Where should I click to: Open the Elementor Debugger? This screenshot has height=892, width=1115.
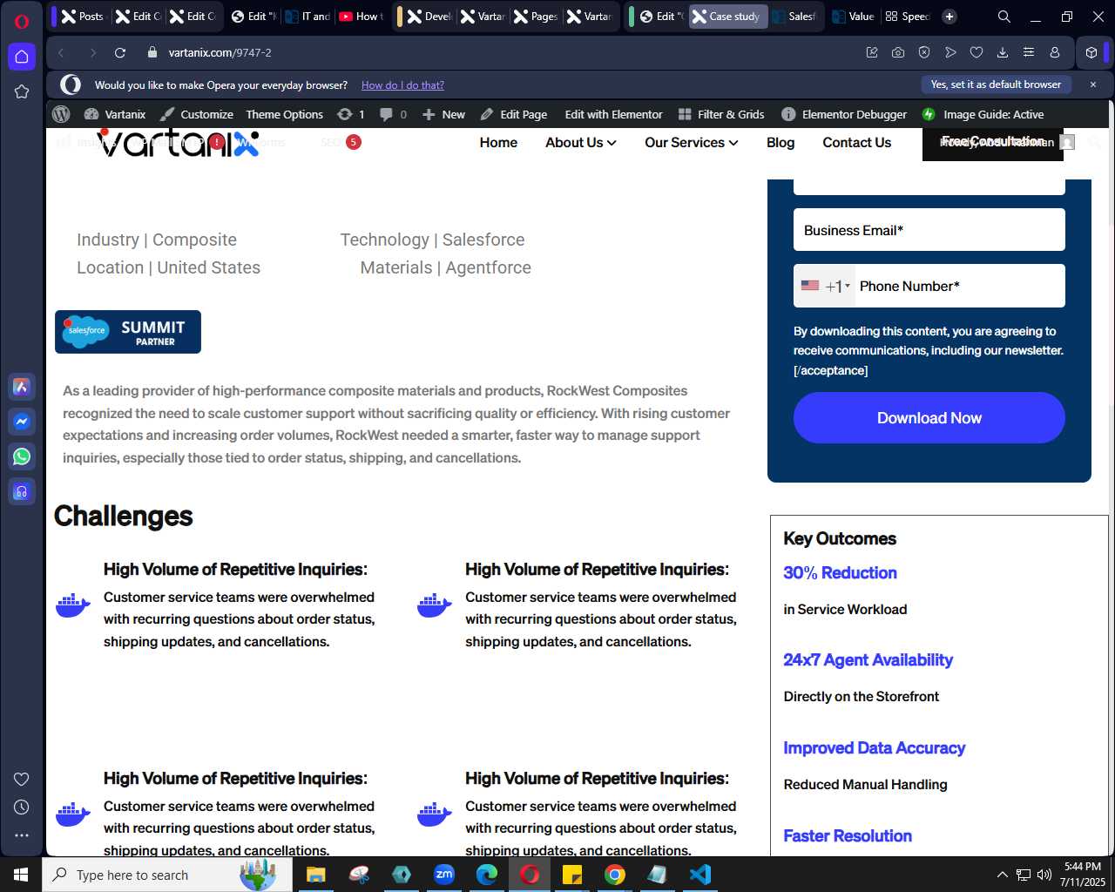(x=844, y=114)
